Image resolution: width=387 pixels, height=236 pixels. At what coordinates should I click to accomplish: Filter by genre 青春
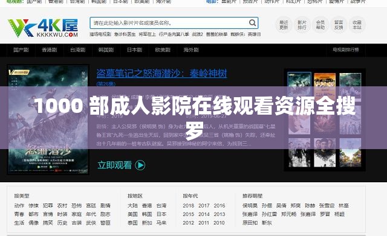19,214
